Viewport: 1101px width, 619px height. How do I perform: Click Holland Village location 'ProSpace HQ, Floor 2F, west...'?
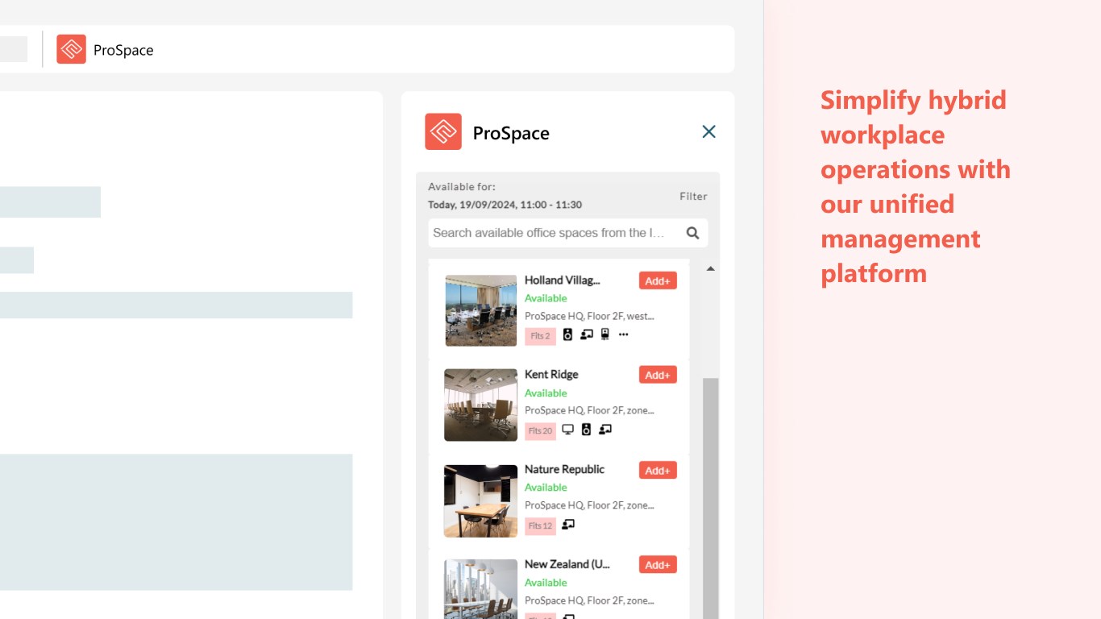point(589,316)
